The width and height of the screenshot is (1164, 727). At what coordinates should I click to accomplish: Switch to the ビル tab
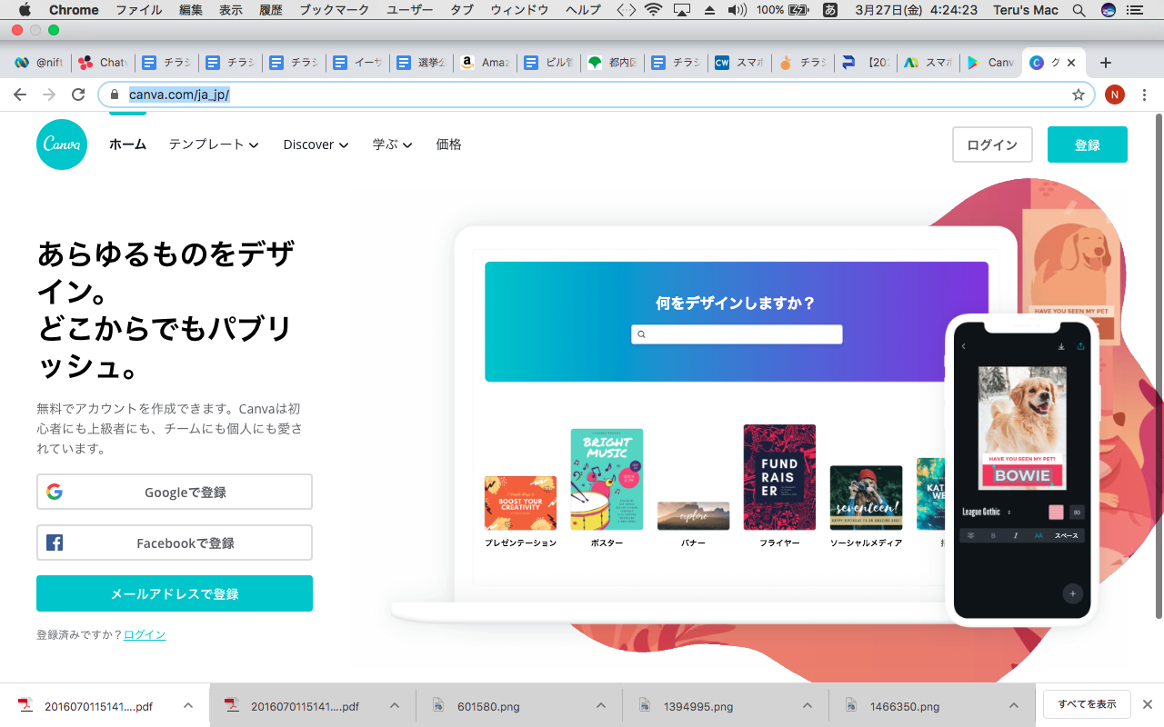tap(548, 63)
